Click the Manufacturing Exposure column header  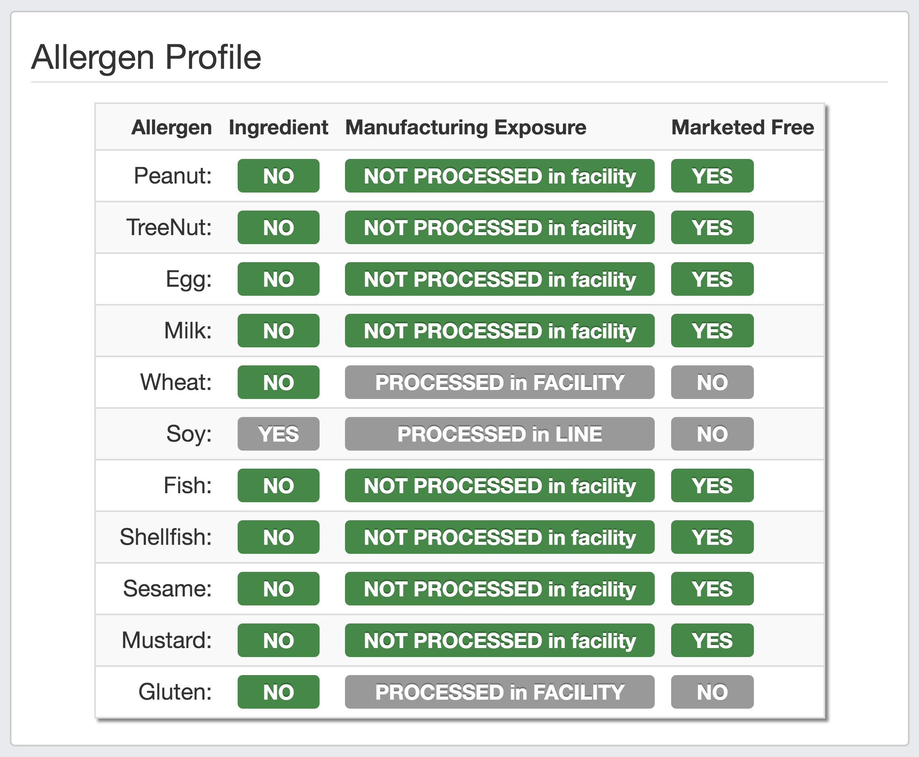[465, 127]
